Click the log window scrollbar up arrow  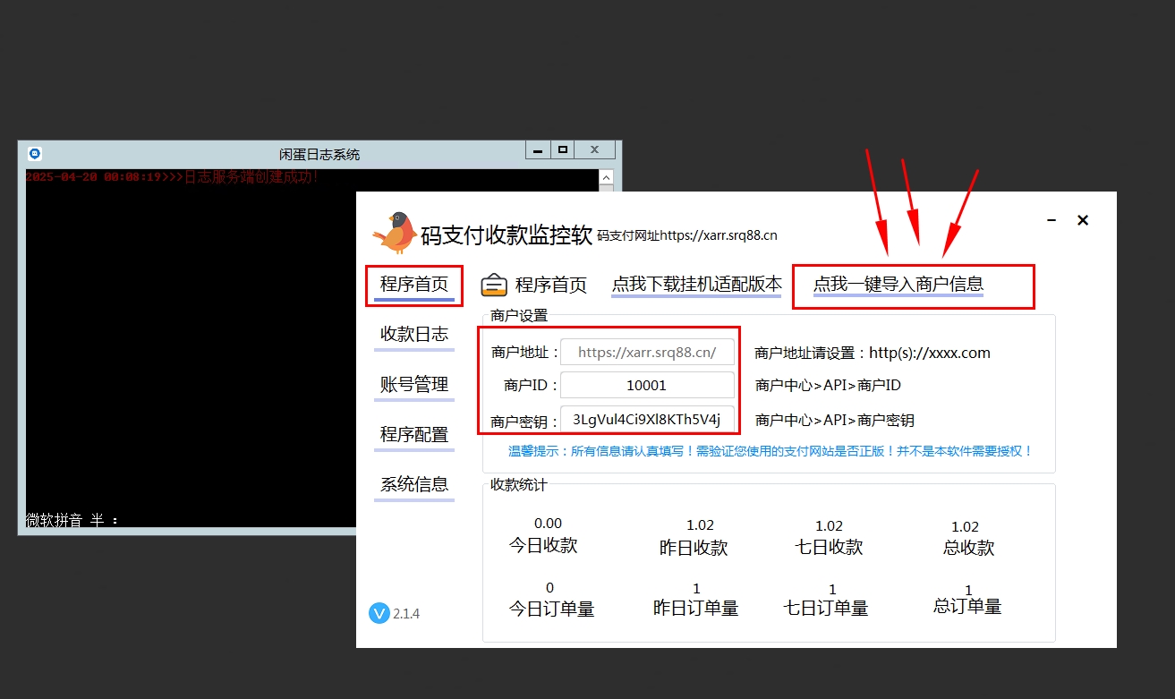tap(606, 177)
